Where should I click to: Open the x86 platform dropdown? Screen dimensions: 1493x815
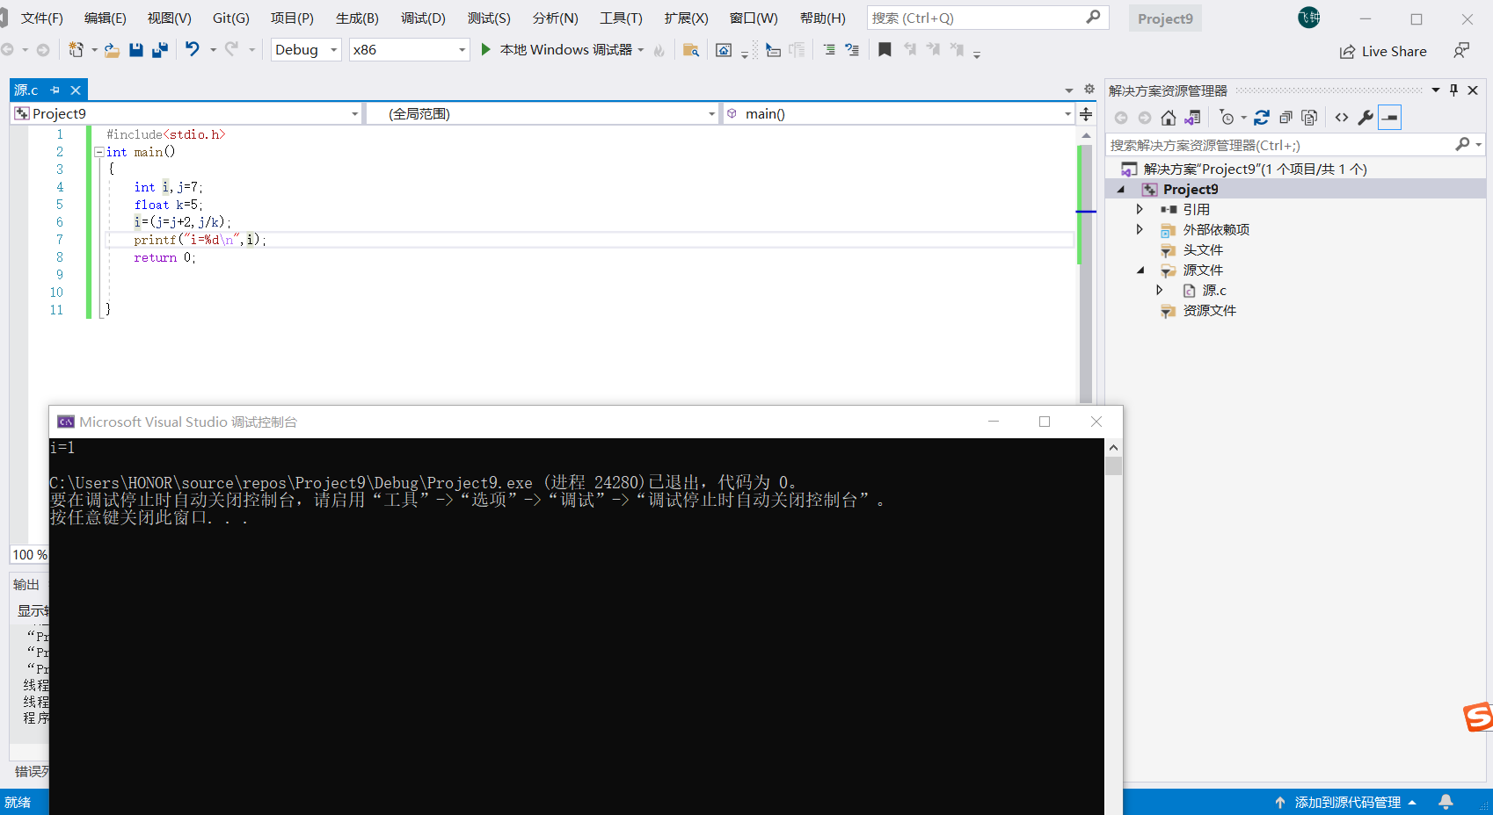pos(409,50)
